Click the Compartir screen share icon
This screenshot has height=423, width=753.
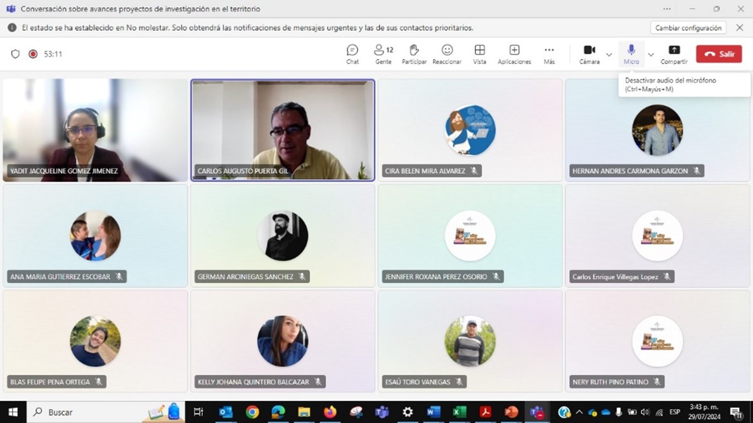674,54
